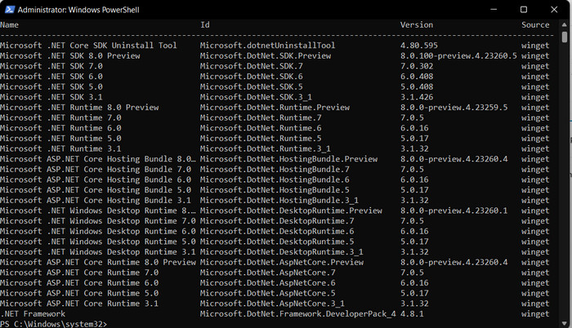Click 'ASP.NET Core Hosting Bundle 5.0' name
The image size is (572, 328).
click(119, 190)
